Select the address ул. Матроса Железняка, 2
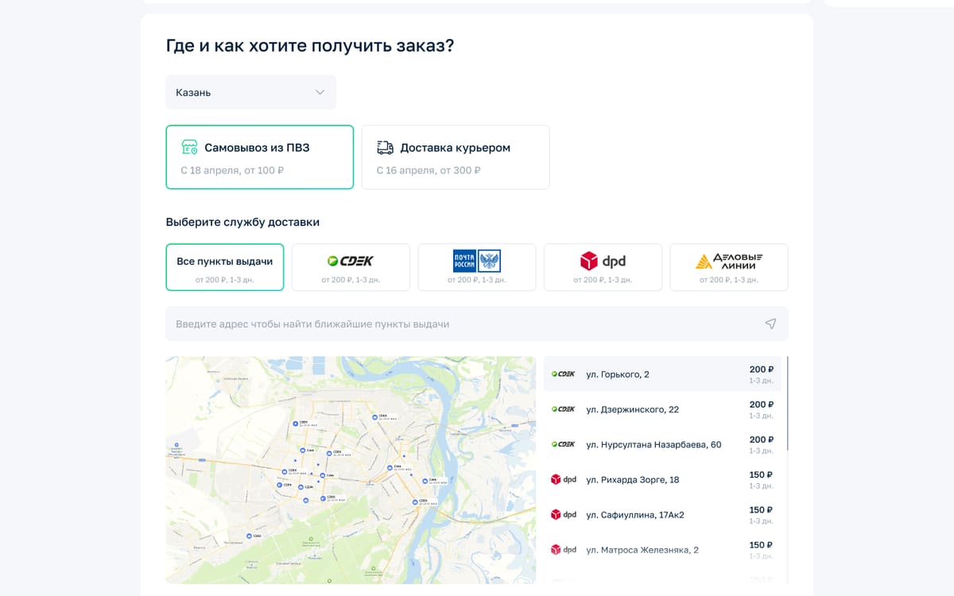This screenshot has width=954, height=596. pos(642,550)
